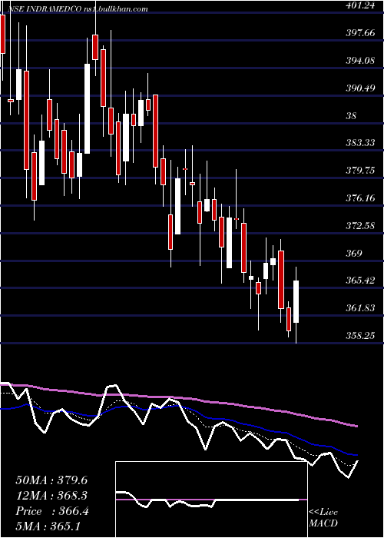The width and height of the screenshot is (384, 538).
Task: Select the 390.49 price axis label
Action: tap(361, 88)
